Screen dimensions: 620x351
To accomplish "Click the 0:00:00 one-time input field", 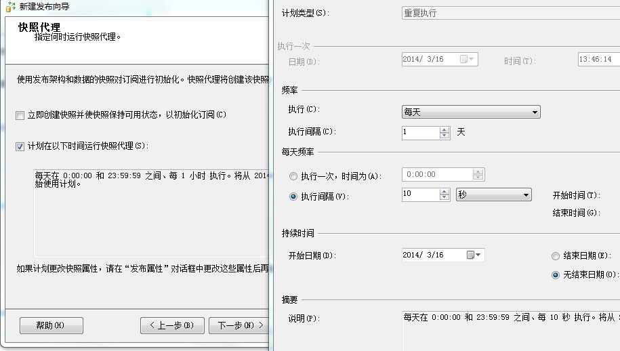I will [437, 174].
